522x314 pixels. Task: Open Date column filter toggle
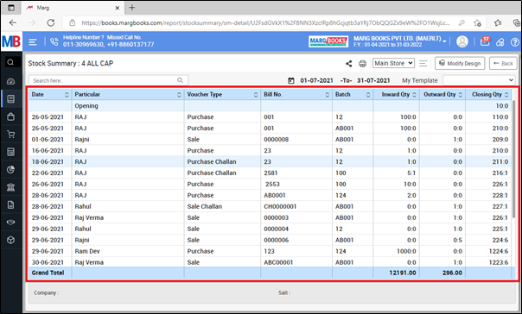(67, 95)
